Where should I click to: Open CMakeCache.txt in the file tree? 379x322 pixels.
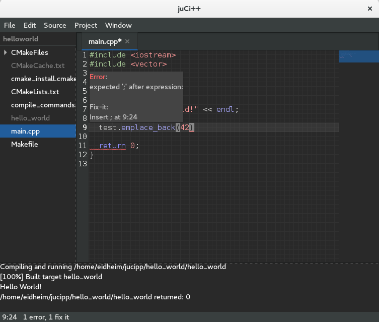[38, 66]
